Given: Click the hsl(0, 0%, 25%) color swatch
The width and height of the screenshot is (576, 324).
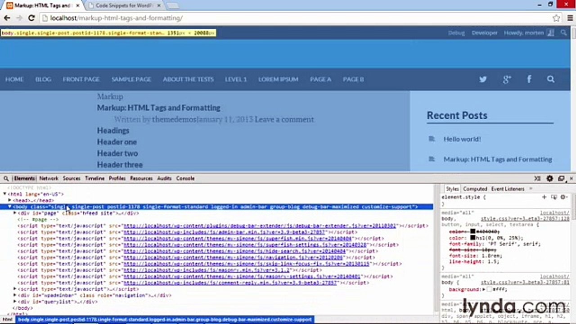Looking at the screenshot, I should [x=472, y=238].
